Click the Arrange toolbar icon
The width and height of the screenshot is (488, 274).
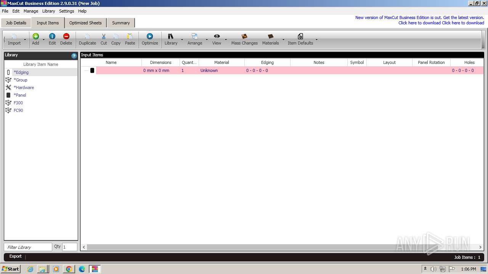point(195,36)
